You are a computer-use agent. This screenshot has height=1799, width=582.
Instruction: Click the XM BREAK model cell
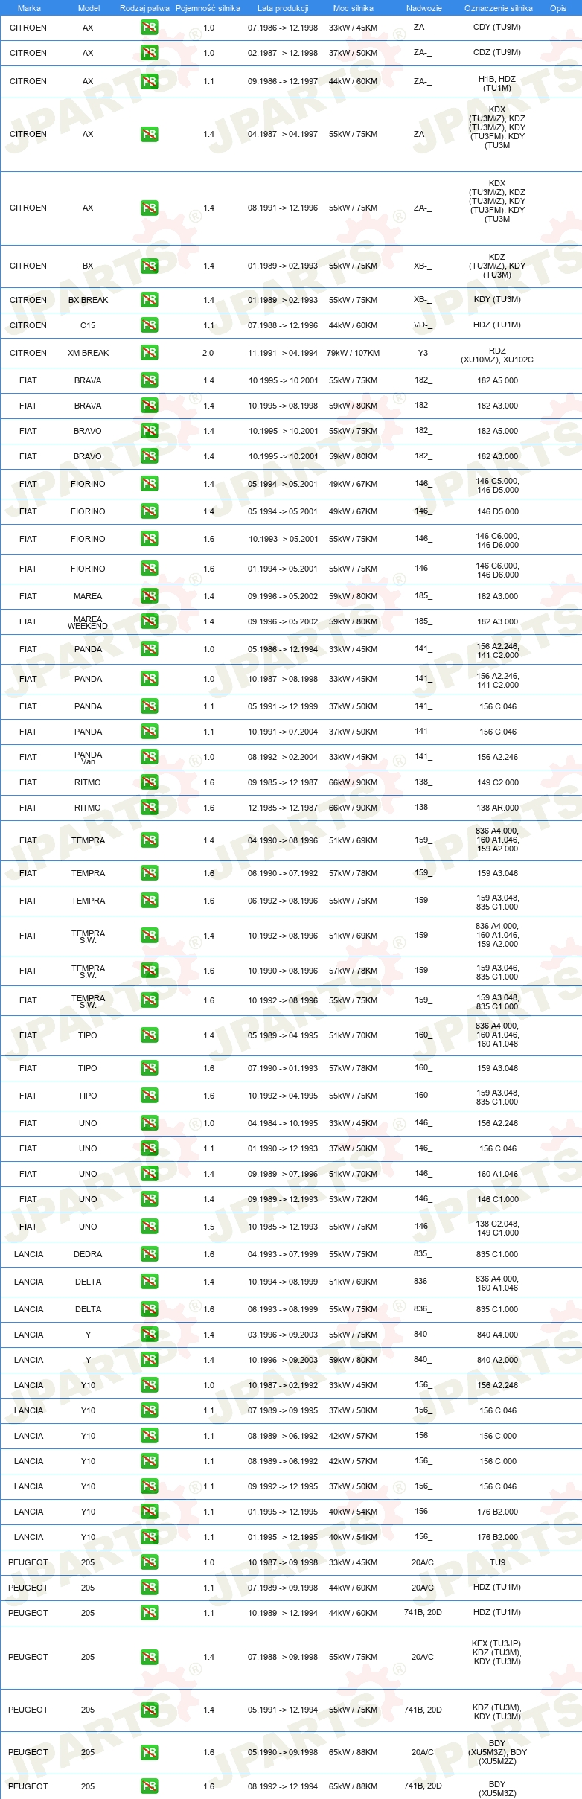point(88,353)
